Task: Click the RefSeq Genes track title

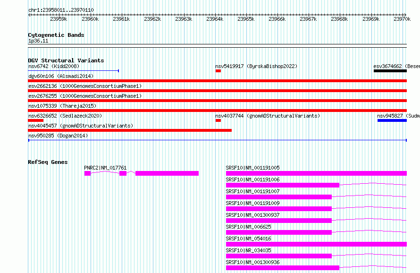Action: (48, 162)
